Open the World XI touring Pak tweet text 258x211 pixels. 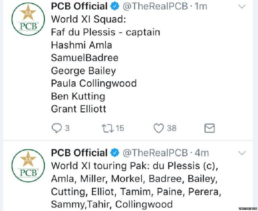[136, 185]
